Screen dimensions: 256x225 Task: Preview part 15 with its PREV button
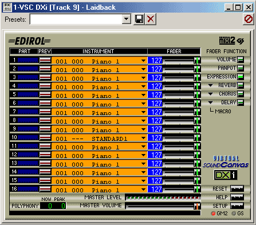coord(45,180)
